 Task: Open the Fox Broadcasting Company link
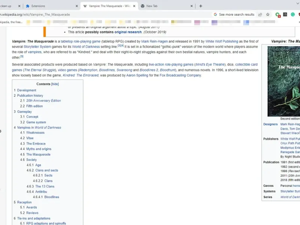tap(180, 75)
